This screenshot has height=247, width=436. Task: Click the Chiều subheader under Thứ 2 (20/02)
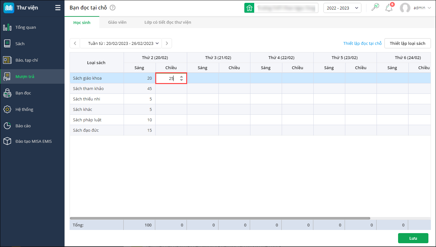[171, 68]
